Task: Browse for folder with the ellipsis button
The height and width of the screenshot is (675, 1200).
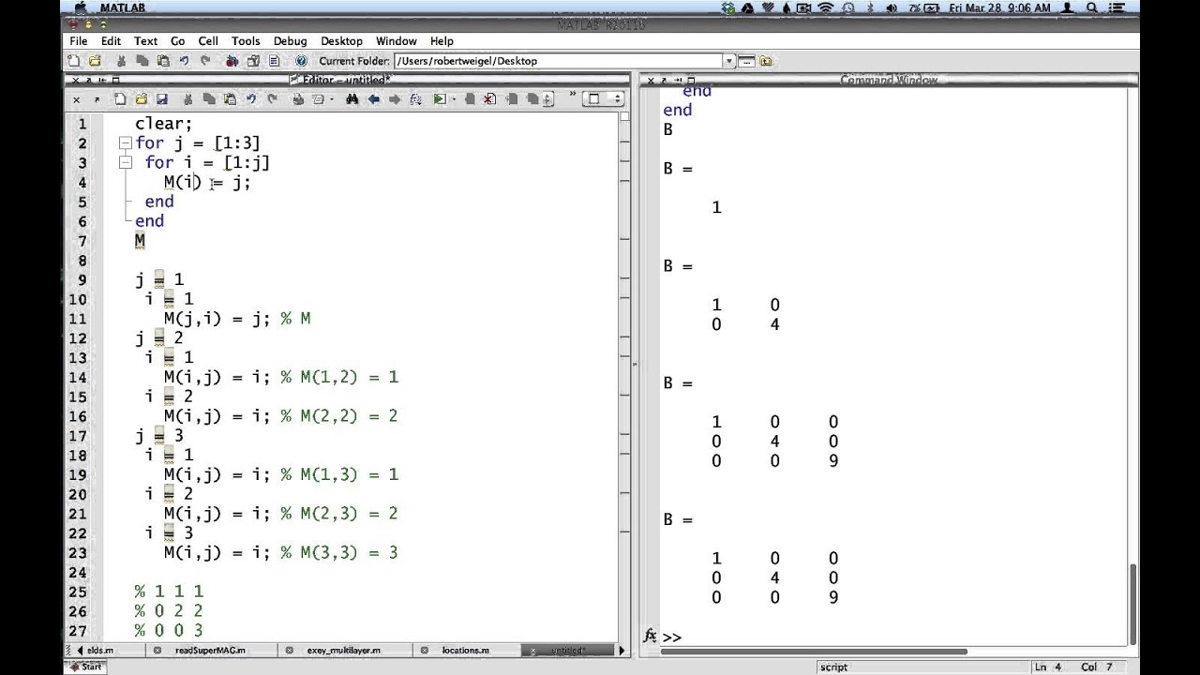Action: (x=746, y=61)
